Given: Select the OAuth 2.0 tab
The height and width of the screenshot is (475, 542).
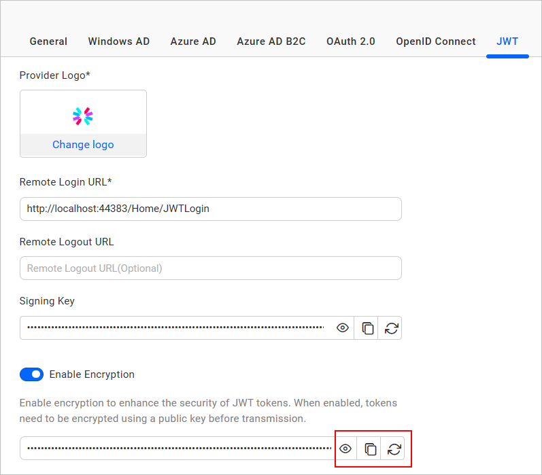Looking at the screenshot, I should (x=350, y=41).
